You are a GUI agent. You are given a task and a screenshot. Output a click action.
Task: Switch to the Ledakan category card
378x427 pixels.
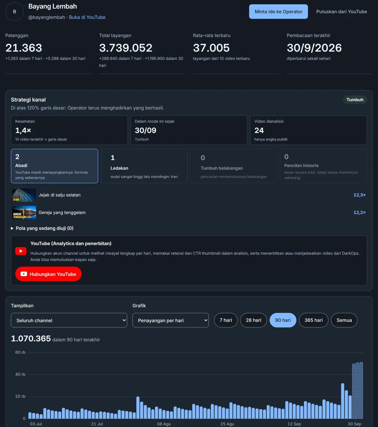click(144, 166)
